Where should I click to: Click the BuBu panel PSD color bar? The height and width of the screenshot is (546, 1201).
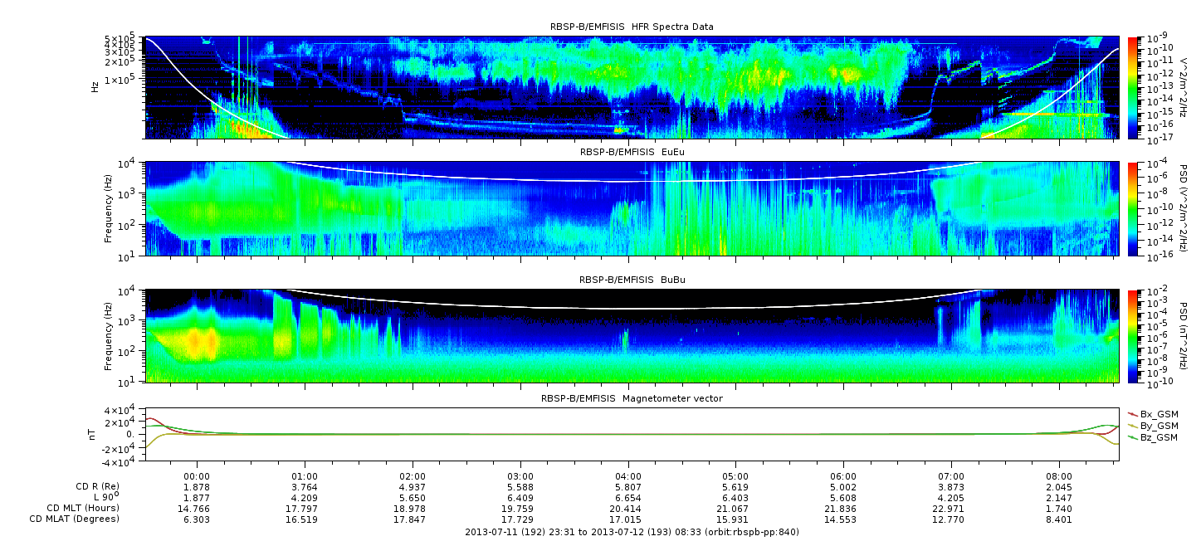pyautogui.click(x=1132, y=336)
